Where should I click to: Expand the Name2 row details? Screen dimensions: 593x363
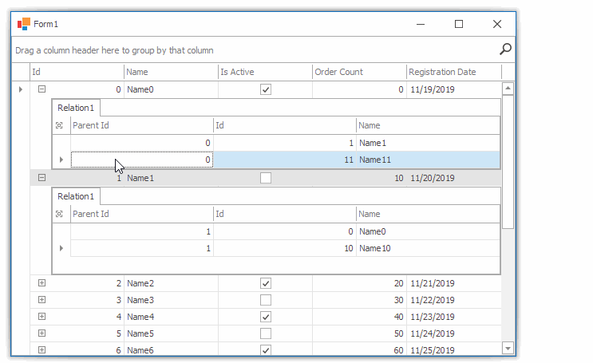(x=42, y=283)
